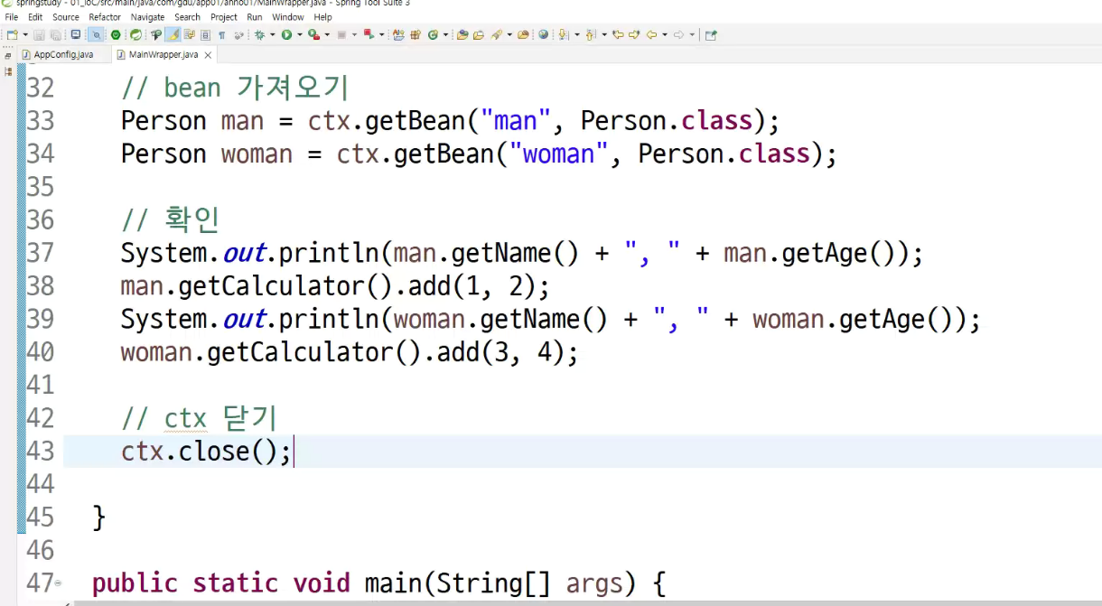Open the Debug configurations dropdown arrow
This screenshot has width=1102, height=606.
tap(272, 35)
